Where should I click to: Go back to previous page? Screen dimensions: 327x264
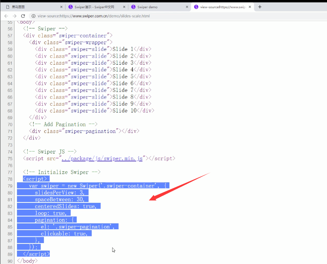[x=6, y=16]
